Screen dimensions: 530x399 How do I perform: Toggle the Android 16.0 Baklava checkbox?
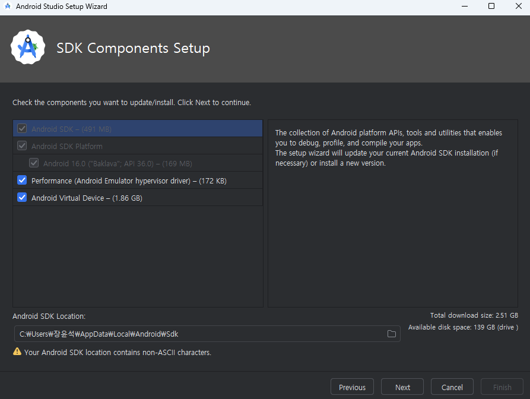(x=34, y=163)
